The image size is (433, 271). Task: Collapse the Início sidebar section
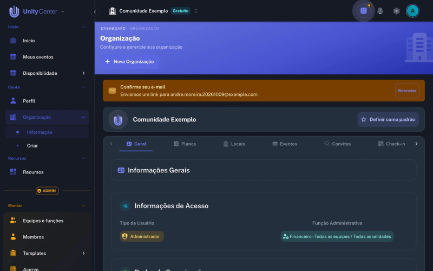click(x=83, y=27)
